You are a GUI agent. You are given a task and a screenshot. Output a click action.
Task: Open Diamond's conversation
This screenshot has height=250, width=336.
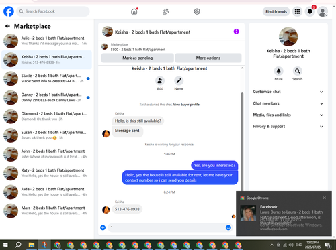click(46, 117)
